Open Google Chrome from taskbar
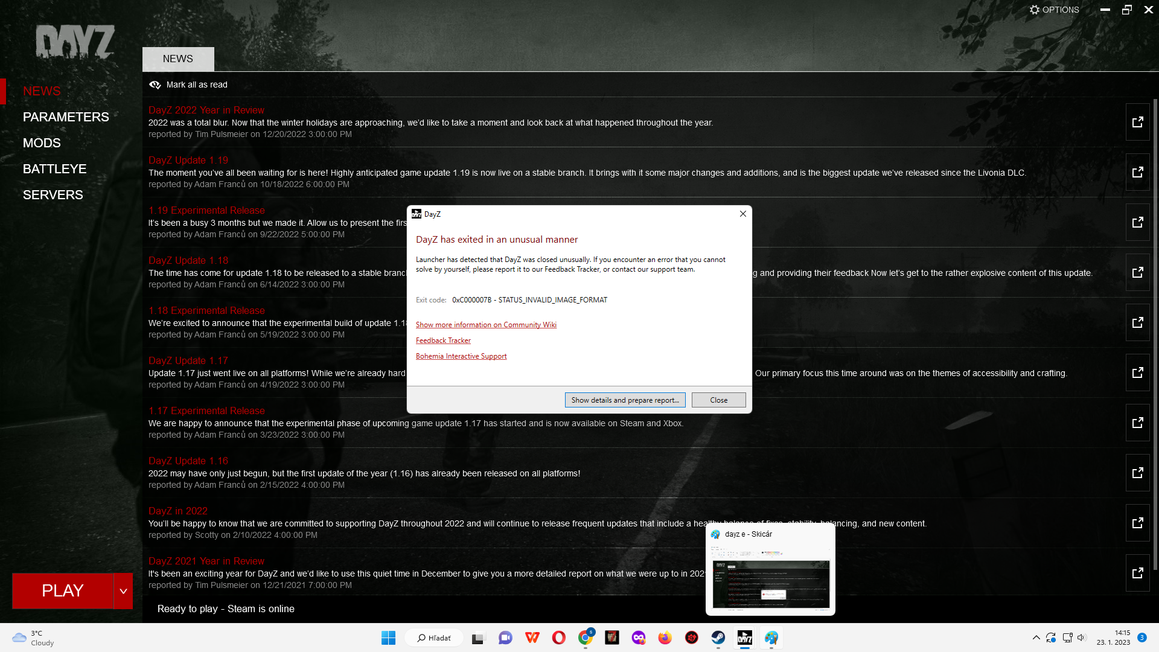Viewport: 1159px width, 652px height. (585, 638)
